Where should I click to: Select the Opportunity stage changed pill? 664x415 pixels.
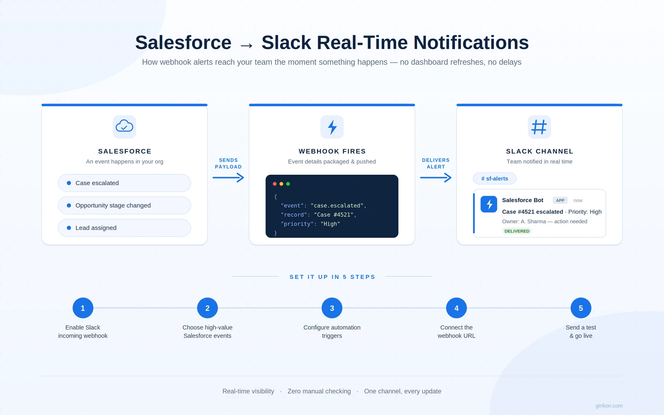[124, 205]
